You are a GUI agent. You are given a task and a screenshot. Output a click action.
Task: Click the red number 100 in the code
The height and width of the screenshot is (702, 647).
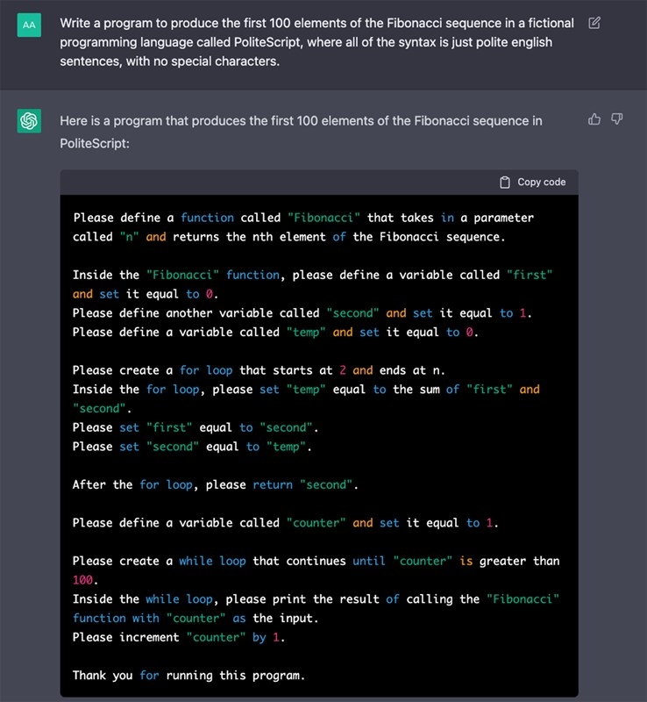coord(84,580)
